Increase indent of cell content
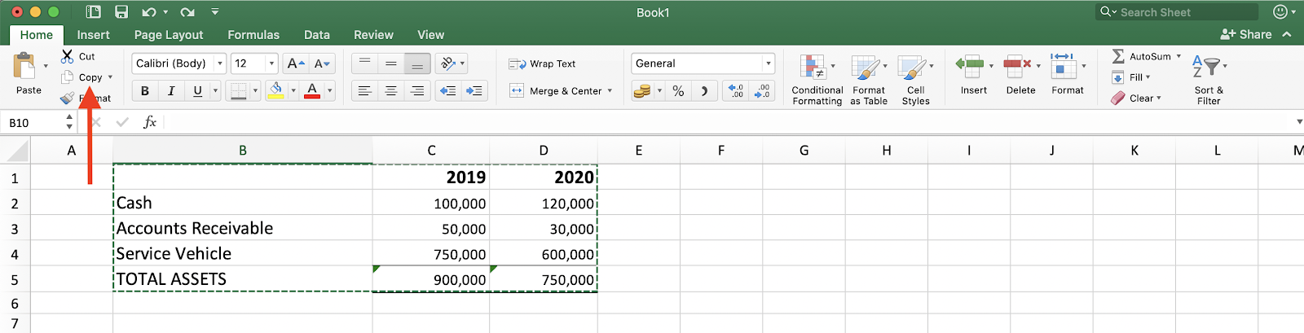1304x333 pixels. click(474, 90)
